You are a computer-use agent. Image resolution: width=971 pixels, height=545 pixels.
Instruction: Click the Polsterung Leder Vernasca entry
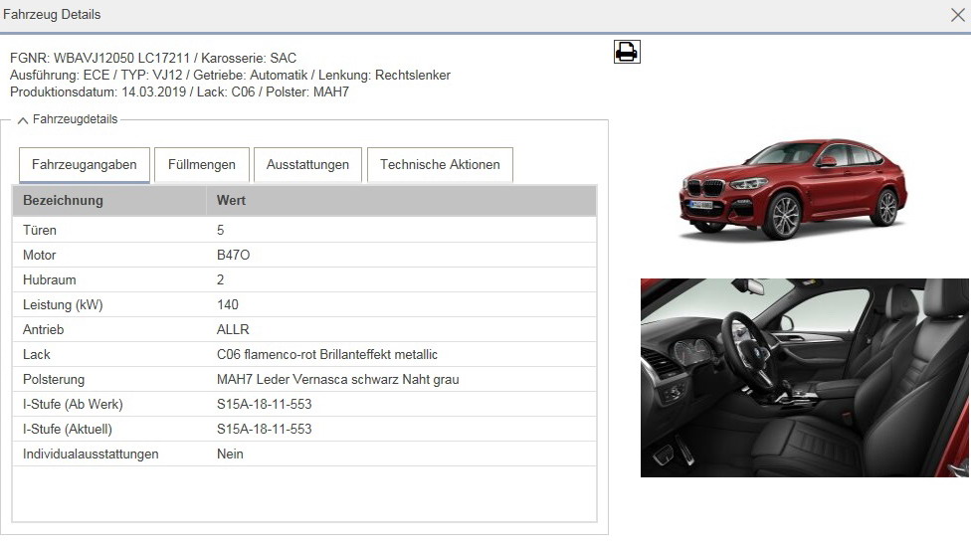337,379
